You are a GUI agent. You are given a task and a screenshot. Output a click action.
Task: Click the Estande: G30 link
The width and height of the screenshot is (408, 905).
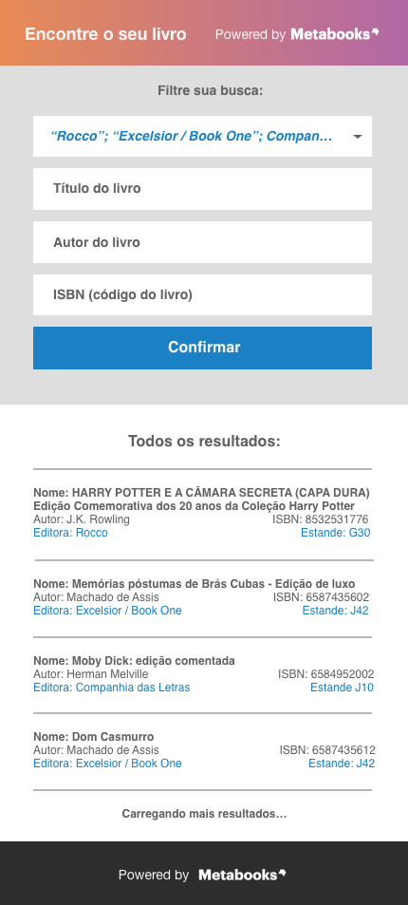(x=335, y=533)
